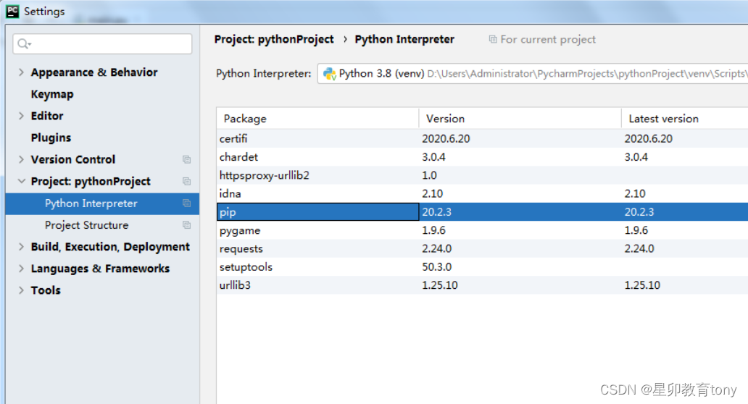Select the Version Control tree item

point(73,159)
